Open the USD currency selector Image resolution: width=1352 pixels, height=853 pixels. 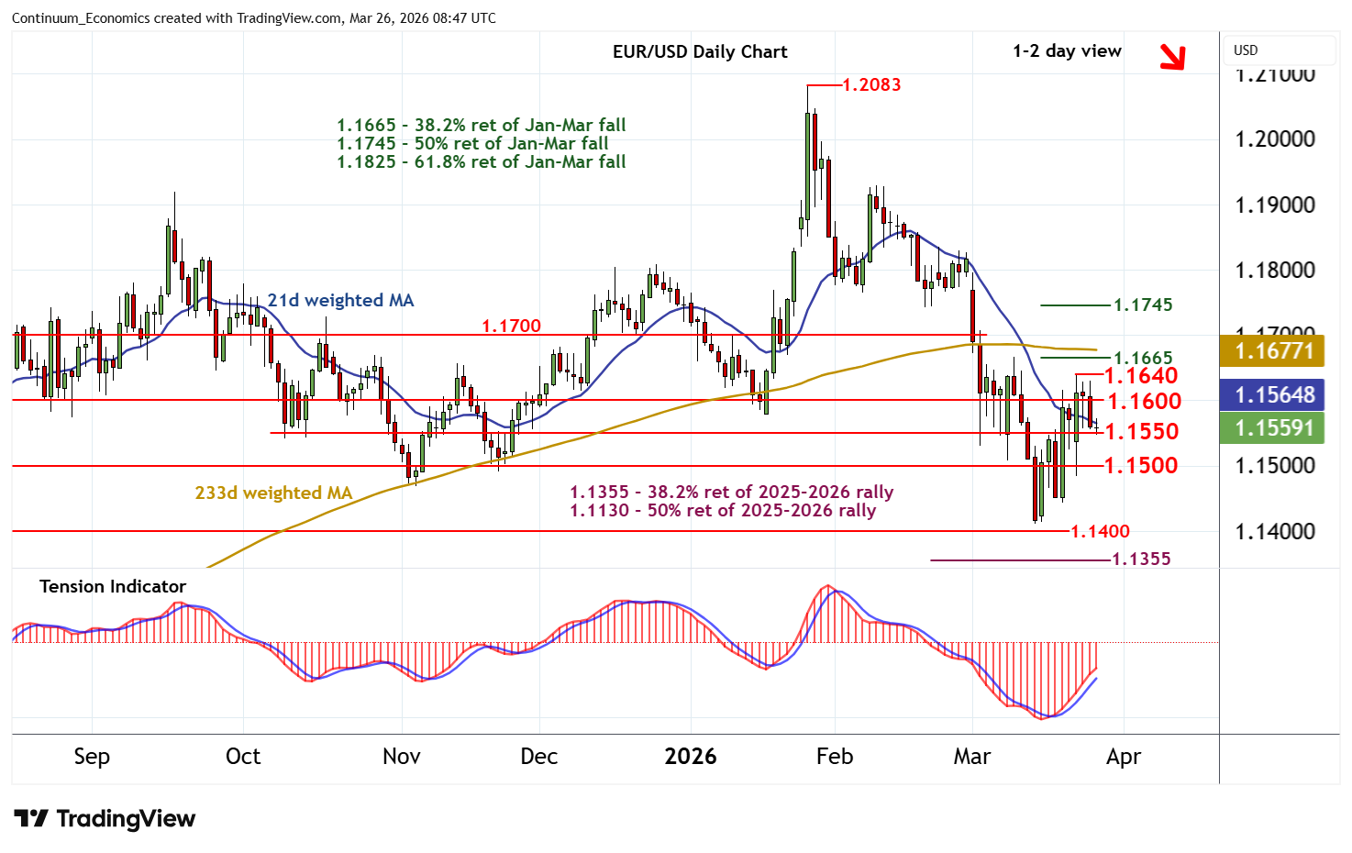coord(1280,50)
